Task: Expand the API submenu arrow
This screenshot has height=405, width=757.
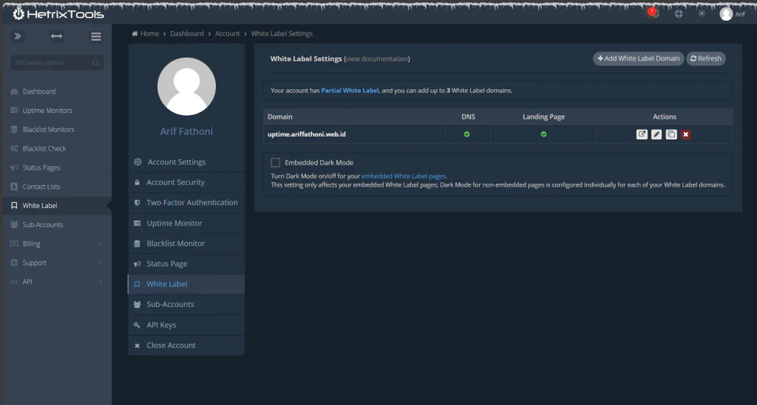Action: (x=101, y=282)
